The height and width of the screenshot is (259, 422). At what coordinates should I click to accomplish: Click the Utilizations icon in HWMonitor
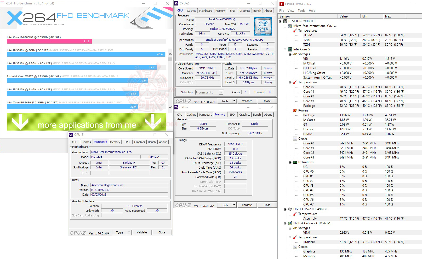(295, 162)
